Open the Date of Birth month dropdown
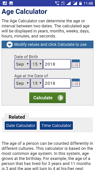95x170 pixels. 22,64
